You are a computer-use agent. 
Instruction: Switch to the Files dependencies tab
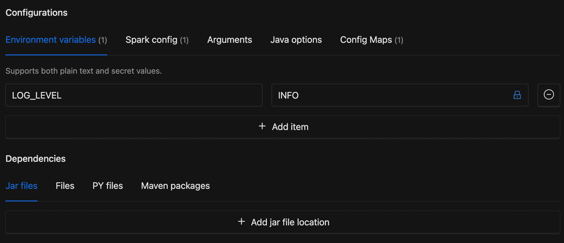point(65,186)
